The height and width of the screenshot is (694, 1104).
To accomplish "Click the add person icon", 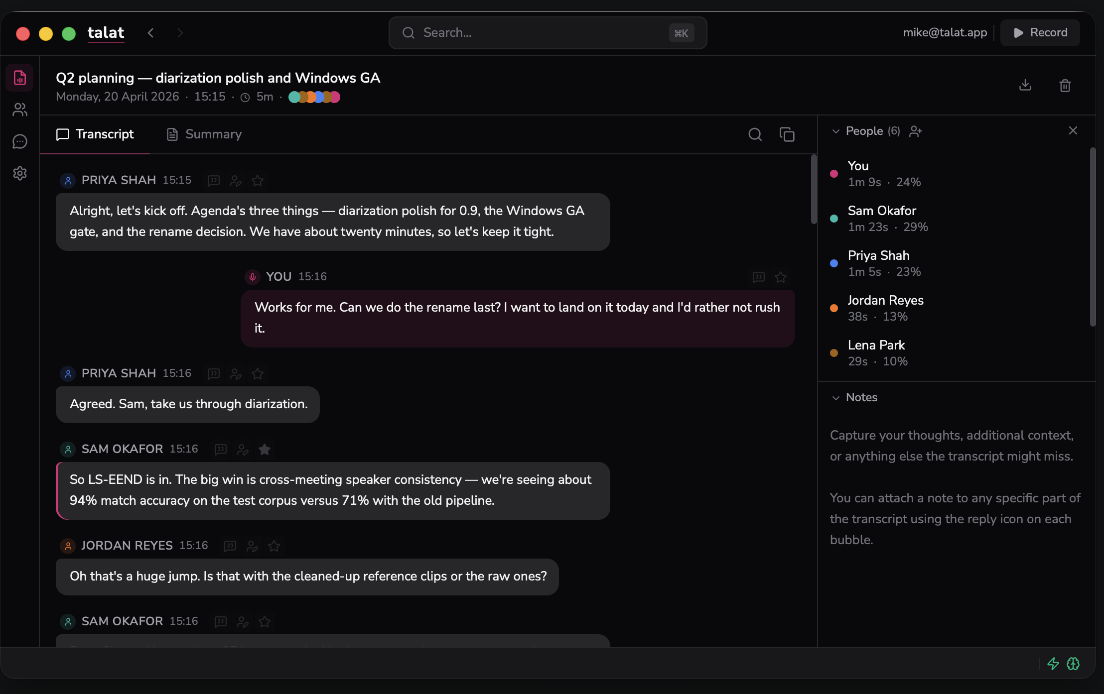I will click(x=916, y=131).
